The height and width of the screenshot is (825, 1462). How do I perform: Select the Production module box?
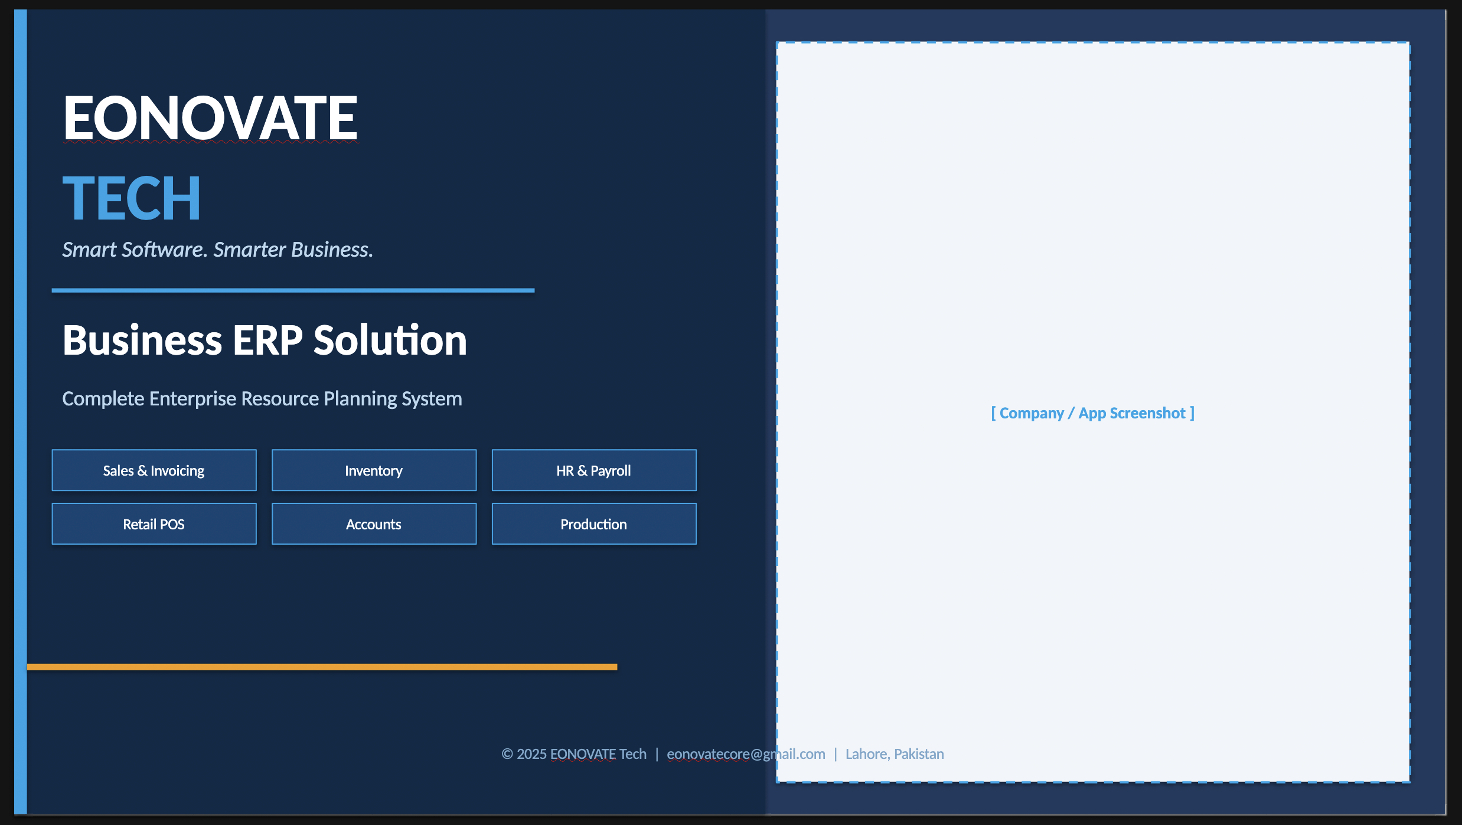pyautogui.click(x=594, y=524)
